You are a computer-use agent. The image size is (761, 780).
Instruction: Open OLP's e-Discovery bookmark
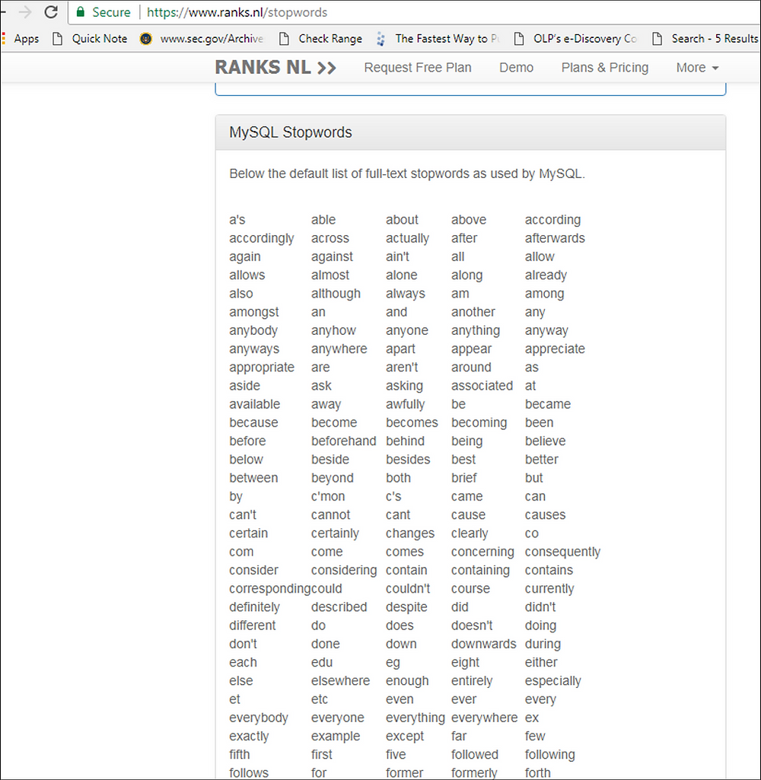pyautogui.click(x=575, y=39)
